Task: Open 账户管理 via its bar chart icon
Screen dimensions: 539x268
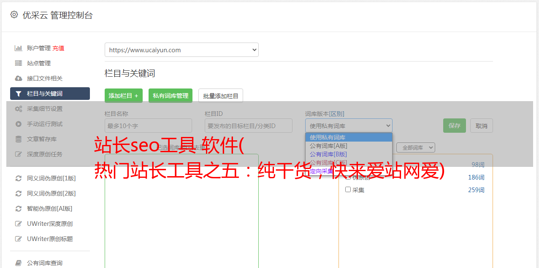Action: (x=18, y=48)
